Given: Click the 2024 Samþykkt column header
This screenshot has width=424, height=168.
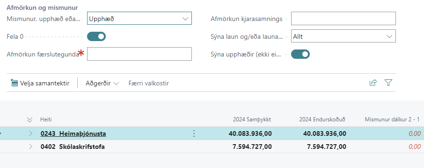Looking at the screenshot, I should coord(252,119).
